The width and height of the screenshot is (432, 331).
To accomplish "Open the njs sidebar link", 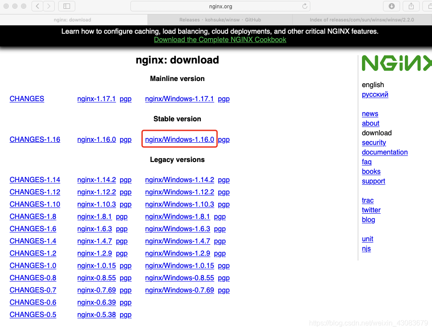I will click(x=366, y=249).
